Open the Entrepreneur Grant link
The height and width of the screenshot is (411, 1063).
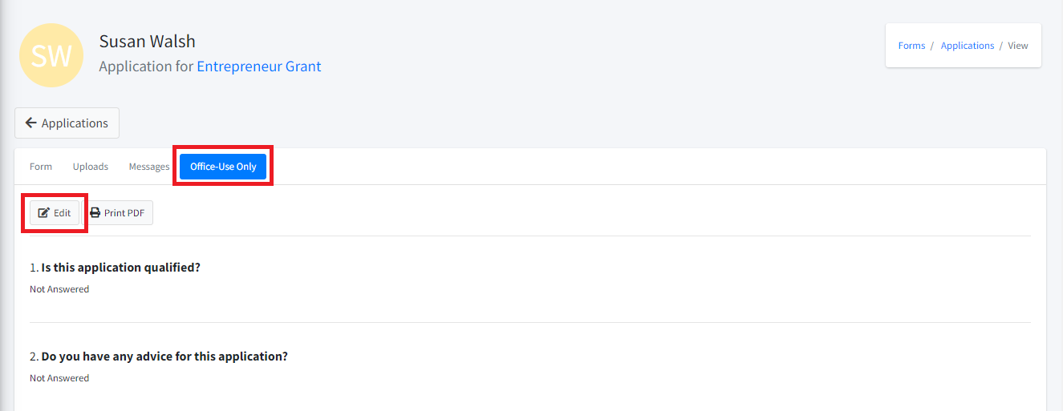tap(259, 66)
